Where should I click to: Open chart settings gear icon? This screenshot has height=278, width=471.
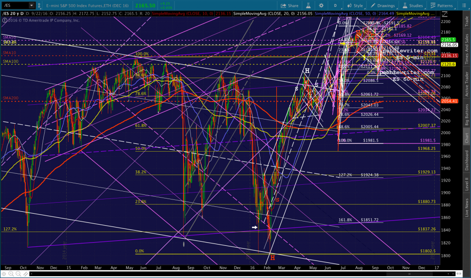pyautogui.click(x=321, y=6)
